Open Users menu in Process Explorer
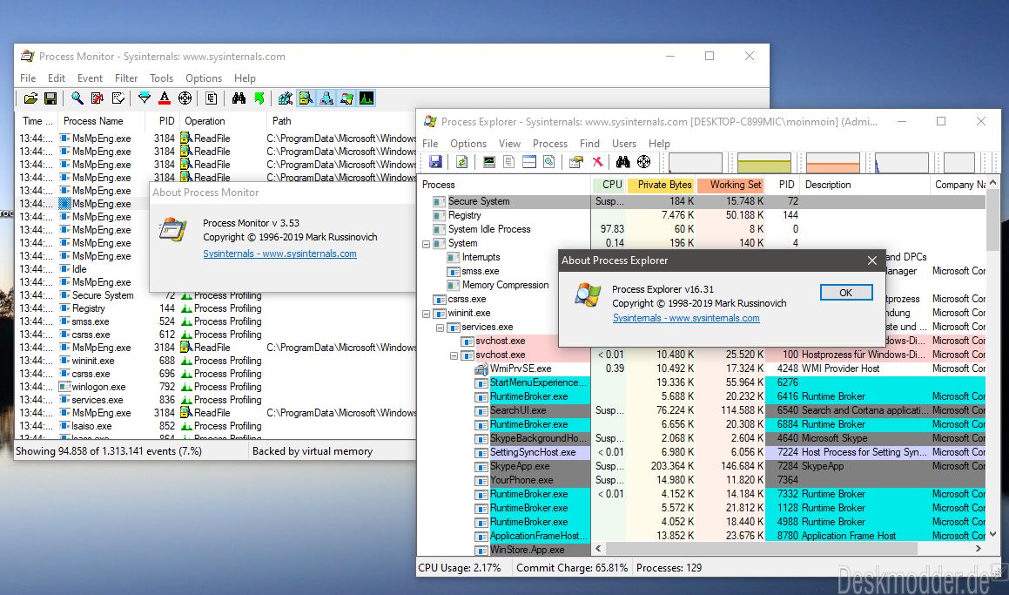 click(x=623, y=143)
